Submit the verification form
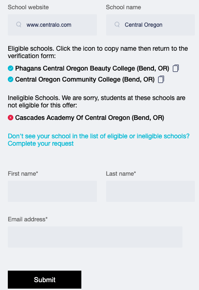Viewport: 199px width, 290px height. pyautogui.click(x=45, y=280)
